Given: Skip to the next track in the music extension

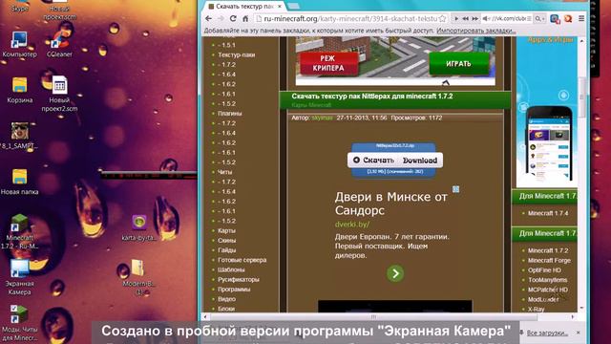Looking at the screenshot, I should click(474, 18).
